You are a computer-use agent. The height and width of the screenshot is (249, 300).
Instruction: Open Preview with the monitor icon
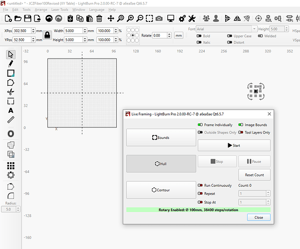tap(171, 18)
